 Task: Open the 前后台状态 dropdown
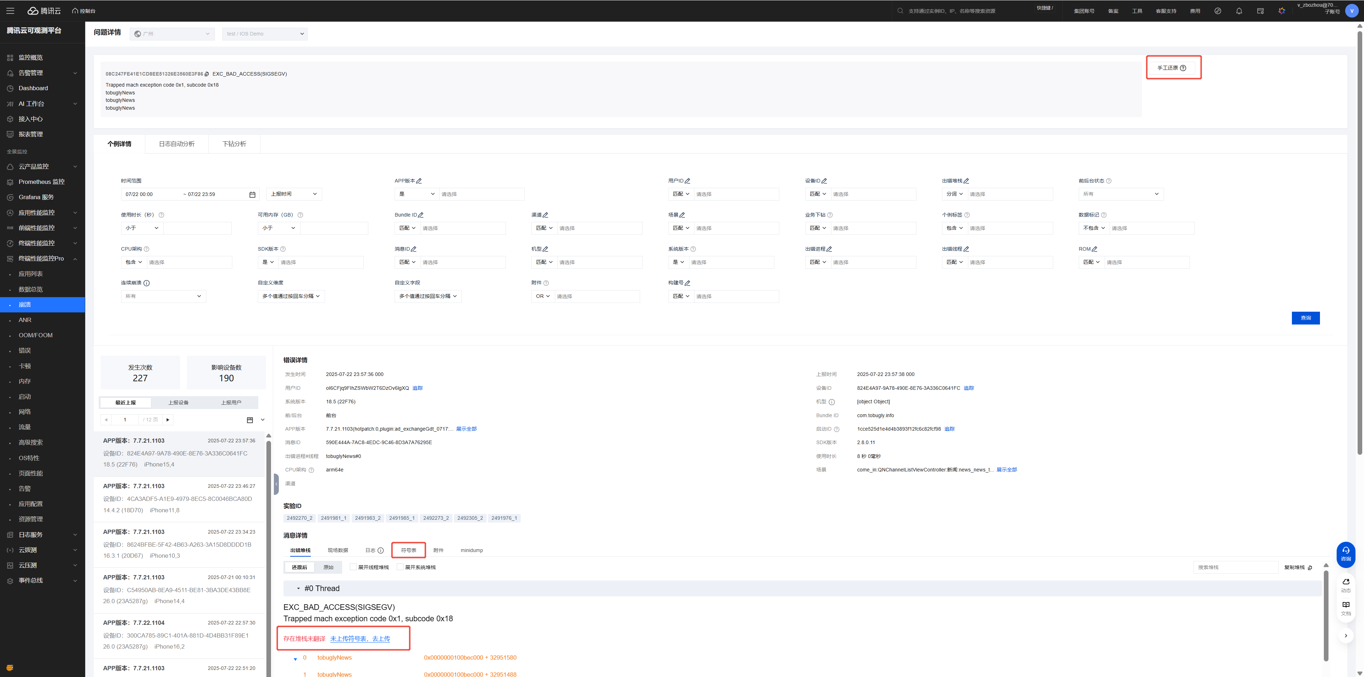1120,194
